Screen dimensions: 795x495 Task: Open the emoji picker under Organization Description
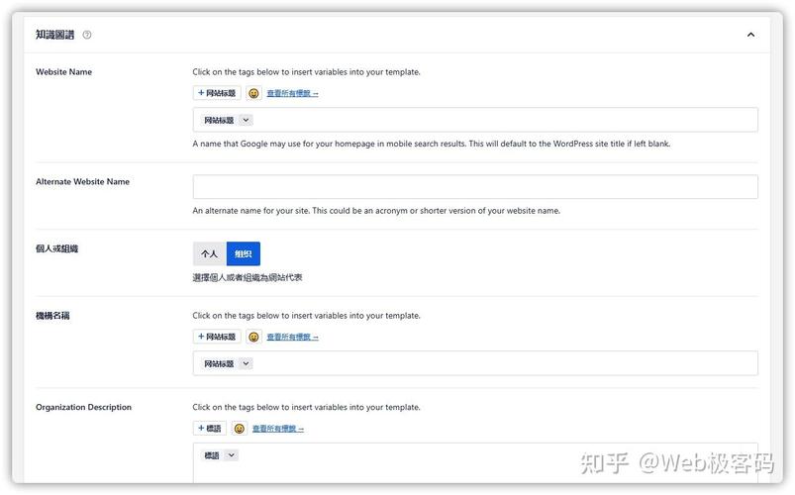click(240, 428)
